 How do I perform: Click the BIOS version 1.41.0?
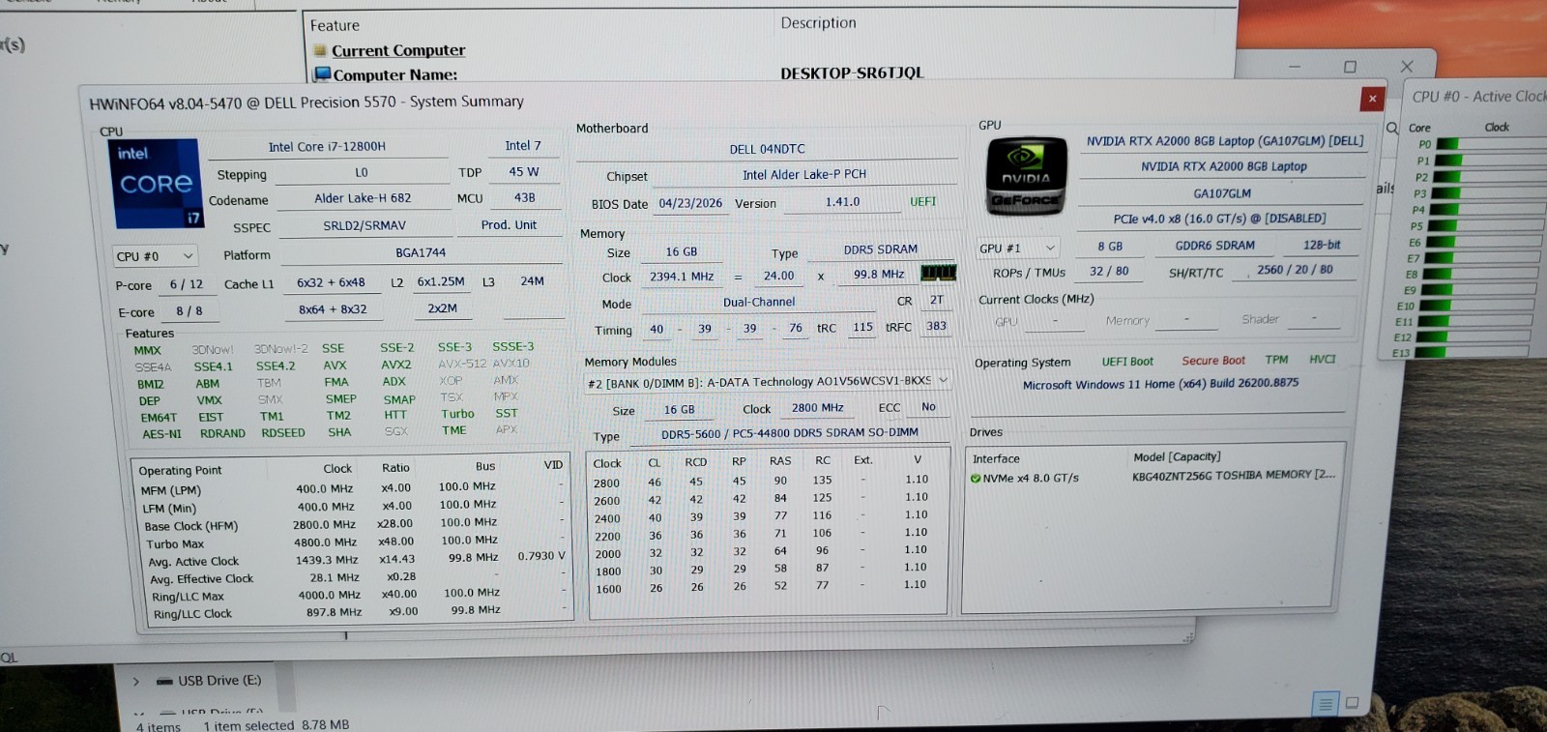842,202
